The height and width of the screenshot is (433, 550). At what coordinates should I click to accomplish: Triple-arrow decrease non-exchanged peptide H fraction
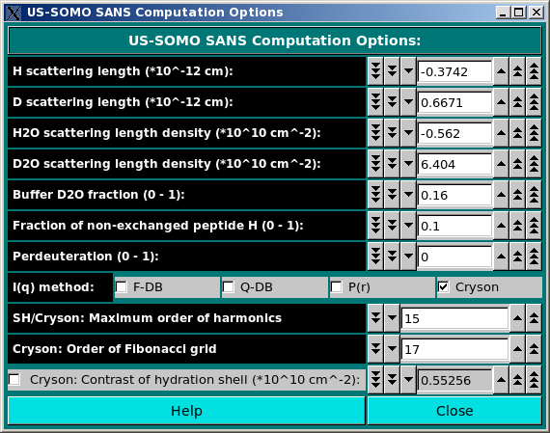(375, 226)
